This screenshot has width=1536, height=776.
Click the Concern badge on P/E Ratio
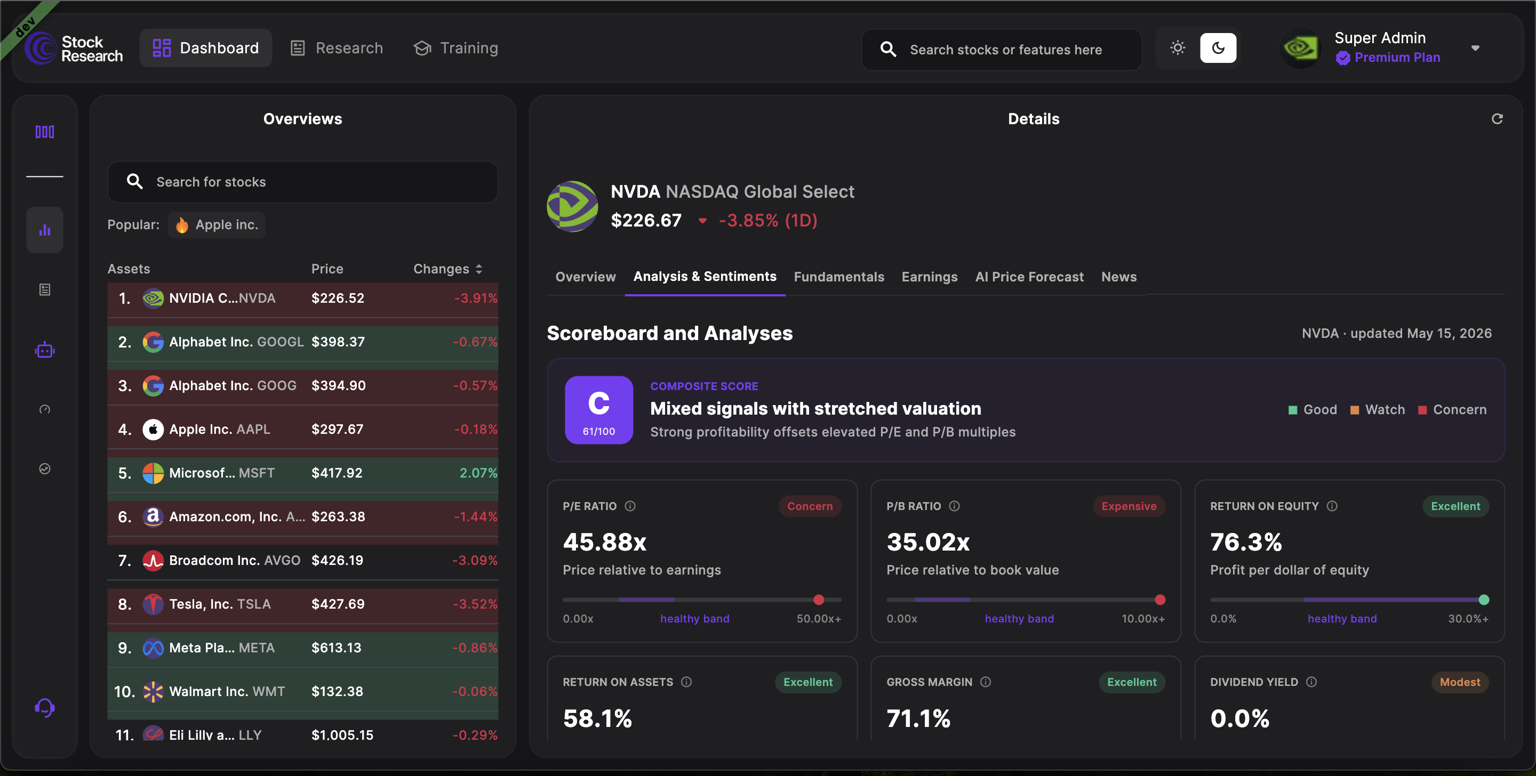(809, 506)
